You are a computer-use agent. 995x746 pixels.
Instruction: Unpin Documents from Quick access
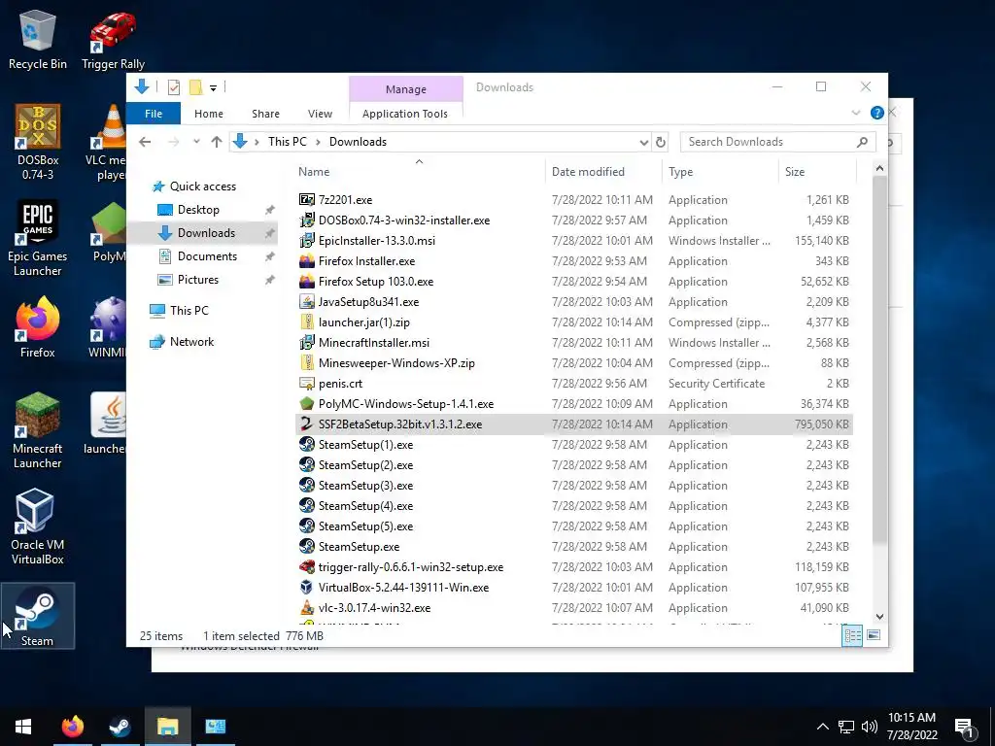[x=270, y=256]
